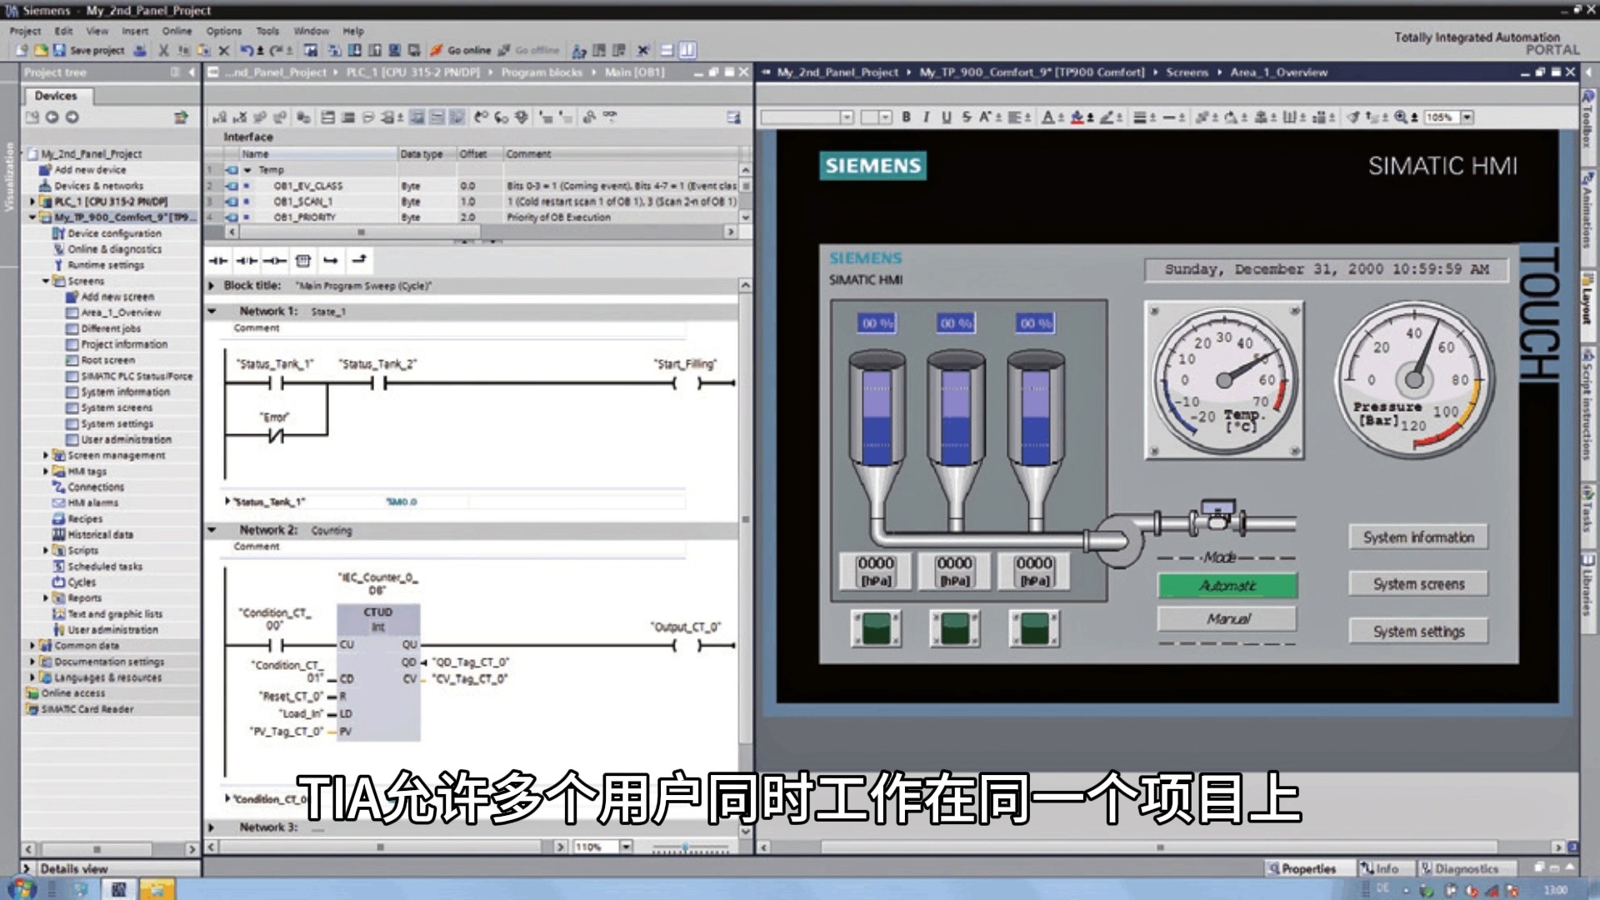Open the Edit menu
The height and width of the screenshot is (900, 1600).
(x=63, y=31)
